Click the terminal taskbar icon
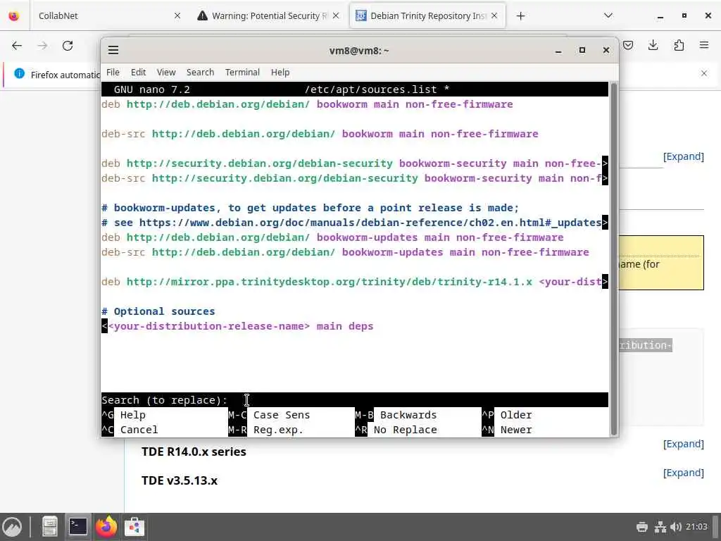Viewport: 721px width, 541px height. [78, 527]
